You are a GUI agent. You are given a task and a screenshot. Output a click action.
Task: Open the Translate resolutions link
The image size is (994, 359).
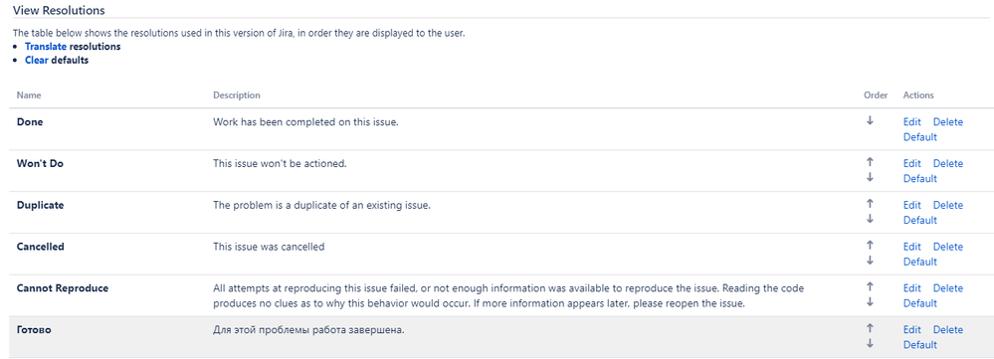pyautogui.click(x=46, y=46)
